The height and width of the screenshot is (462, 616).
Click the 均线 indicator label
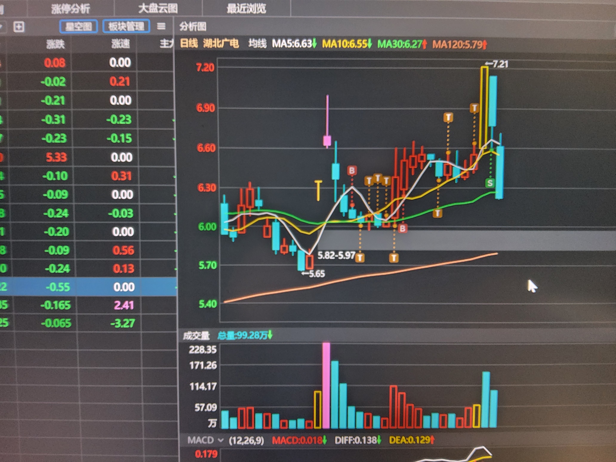coord(257,44)
